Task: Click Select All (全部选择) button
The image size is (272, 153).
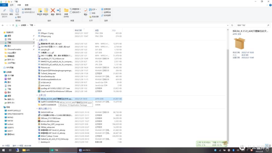Action: click(x=106, y=9)
